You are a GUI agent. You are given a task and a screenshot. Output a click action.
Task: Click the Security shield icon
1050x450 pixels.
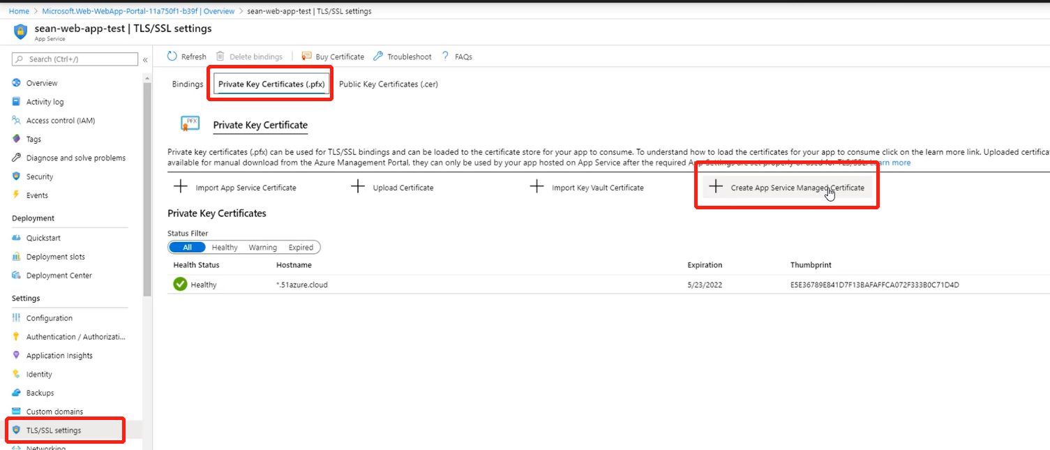click(x=17, y=177)
